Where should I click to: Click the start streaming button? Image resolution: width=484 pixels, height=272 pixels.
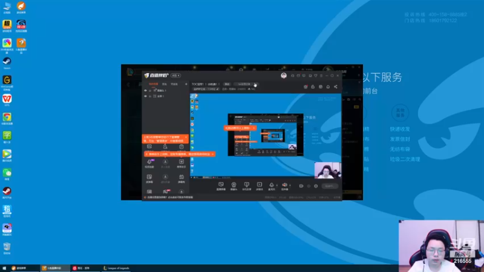[329, 186]
